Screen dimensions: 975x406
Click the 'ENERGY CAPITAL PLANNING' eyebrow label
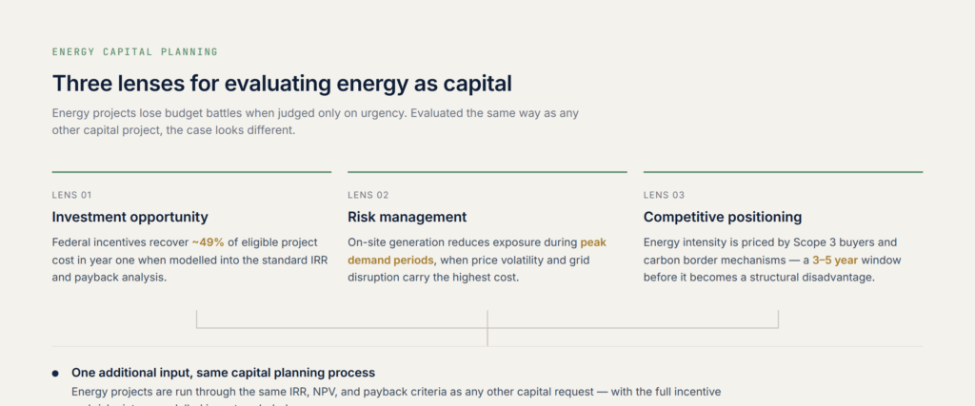click(135, 52)
